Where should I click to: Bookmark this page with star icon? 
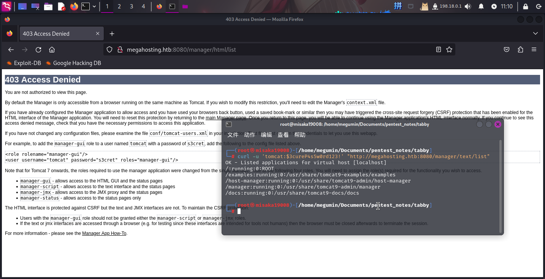[x=449, y=49]
